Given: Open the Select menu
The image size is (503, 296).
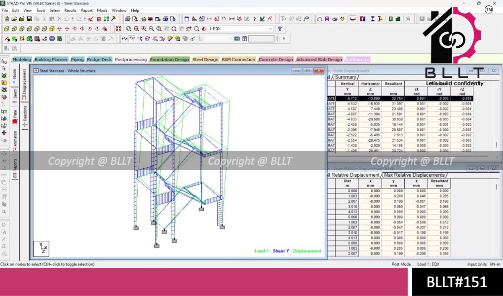Looking at the screenshot, I should click(54, 10).
